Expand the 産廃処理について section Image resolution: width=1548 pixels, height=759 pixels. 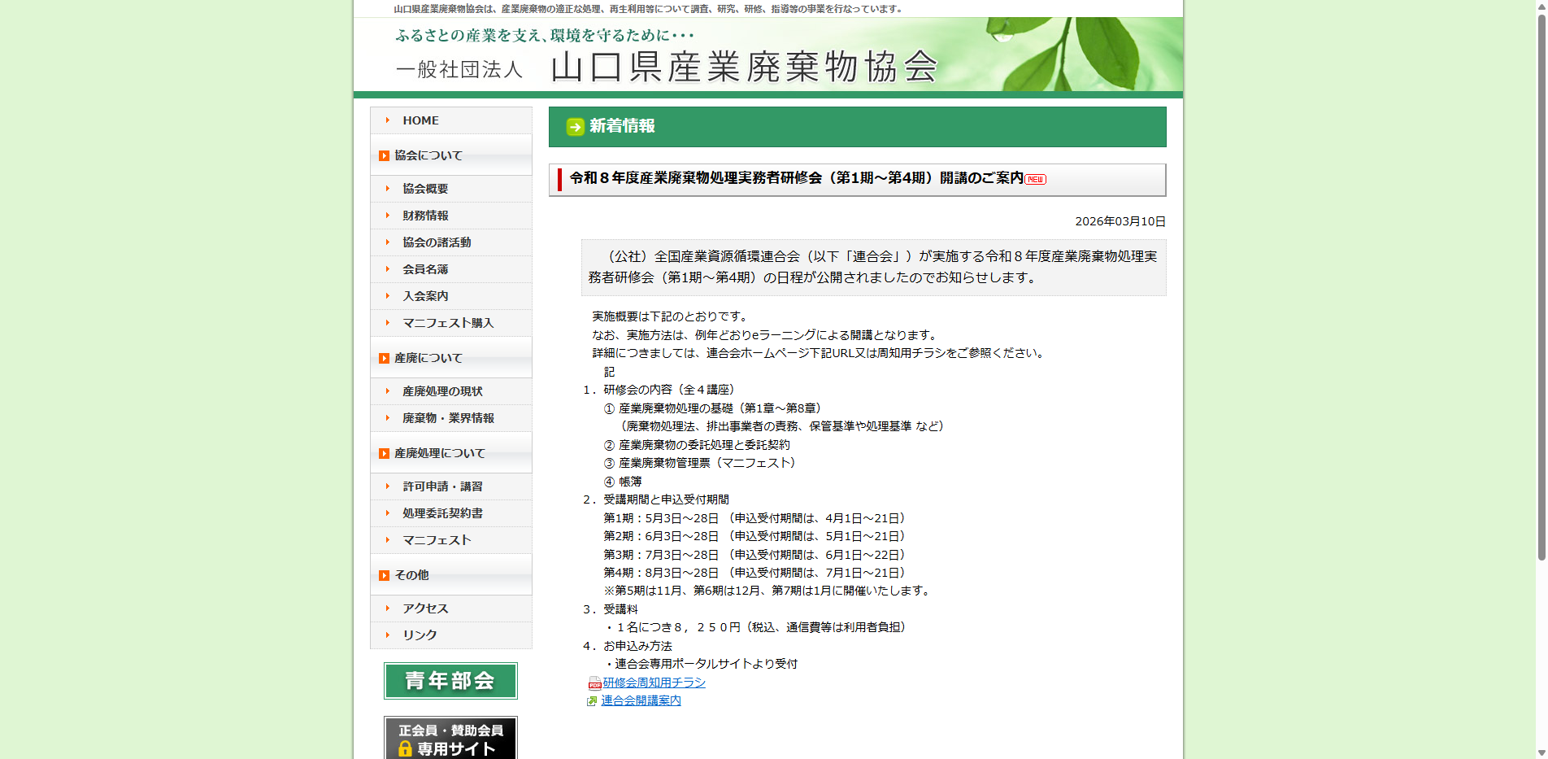[x=437, y=452]
